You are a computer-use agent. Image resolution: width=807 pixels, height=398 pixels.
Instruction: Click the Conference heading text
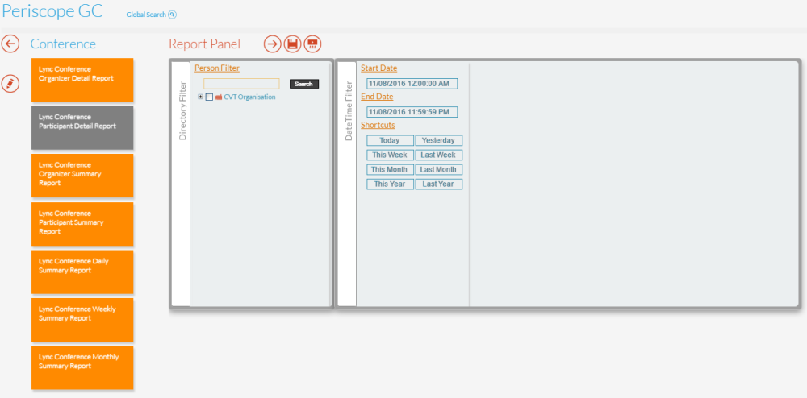point(63,44)
